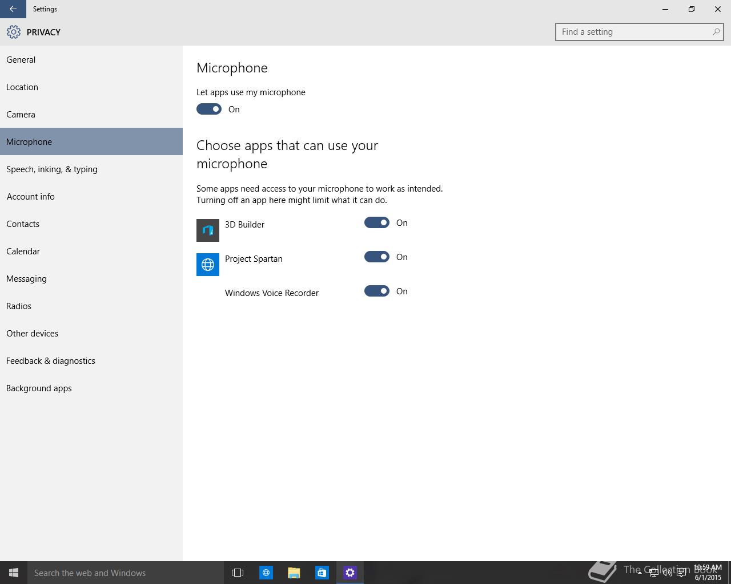731x584 pixels.
Task: Click the 3D Builder app name
Action: 244,224
